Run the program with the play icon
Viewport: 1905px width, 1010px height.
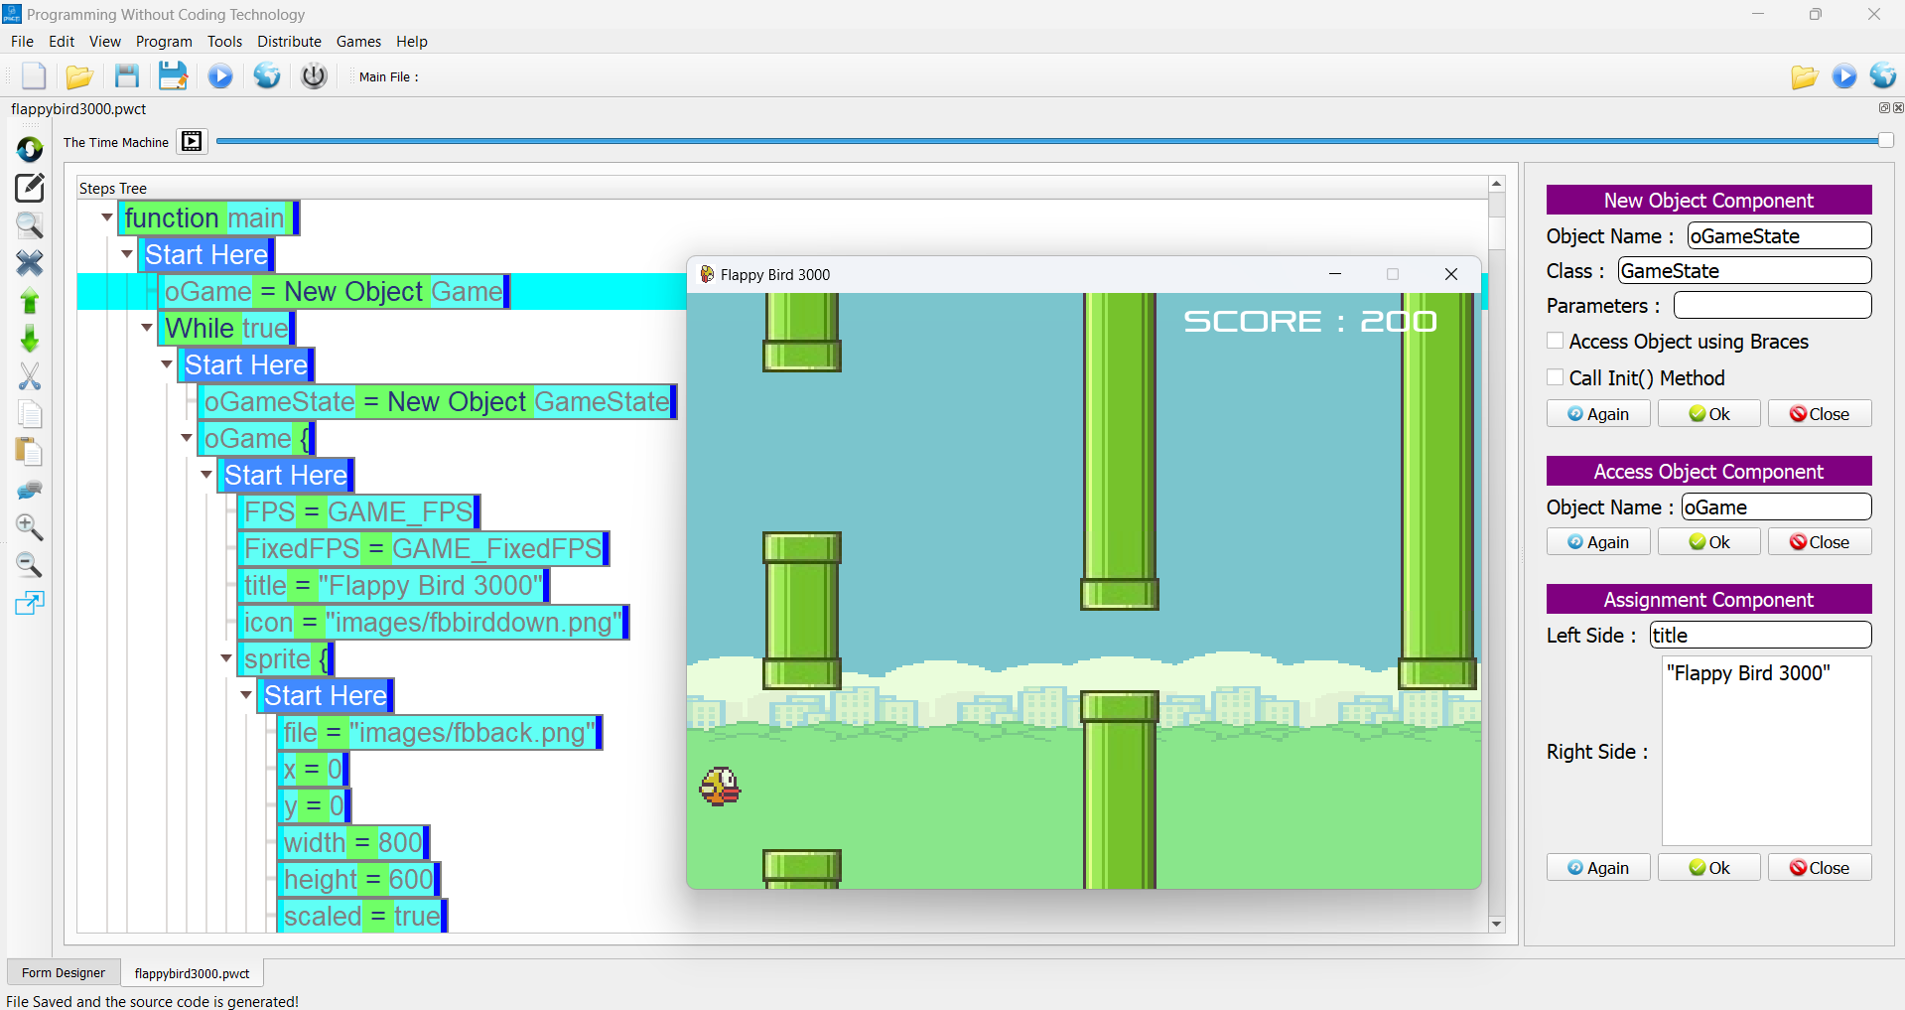click(219, 75)
